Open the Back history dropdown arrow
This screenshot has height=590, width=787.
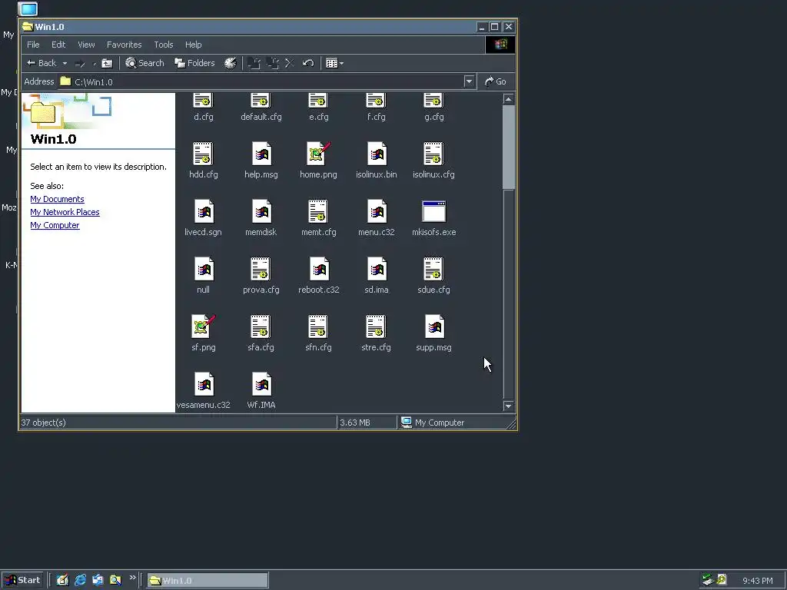pos(65,63)
